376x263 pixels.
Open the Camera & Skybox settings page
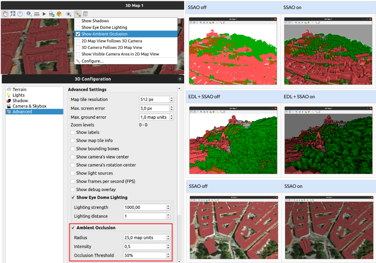coord(29,106)
